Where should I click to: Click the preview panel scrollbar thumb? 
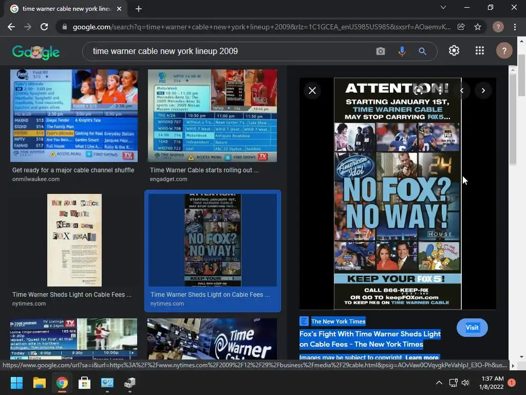tap(512, 119)
